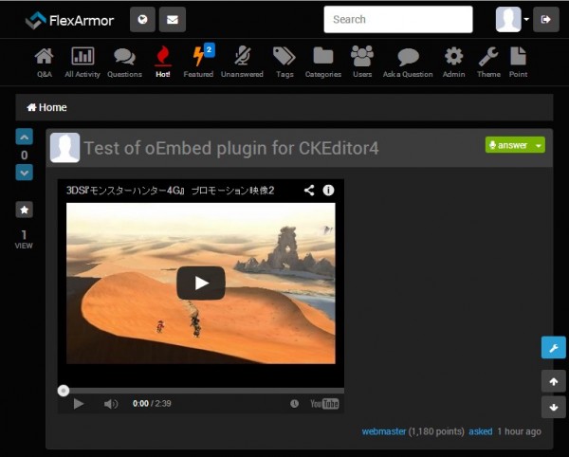Viewport: 569px width, 457px height.
Task: Open the Hot! flame section
Action: point(162,61)
